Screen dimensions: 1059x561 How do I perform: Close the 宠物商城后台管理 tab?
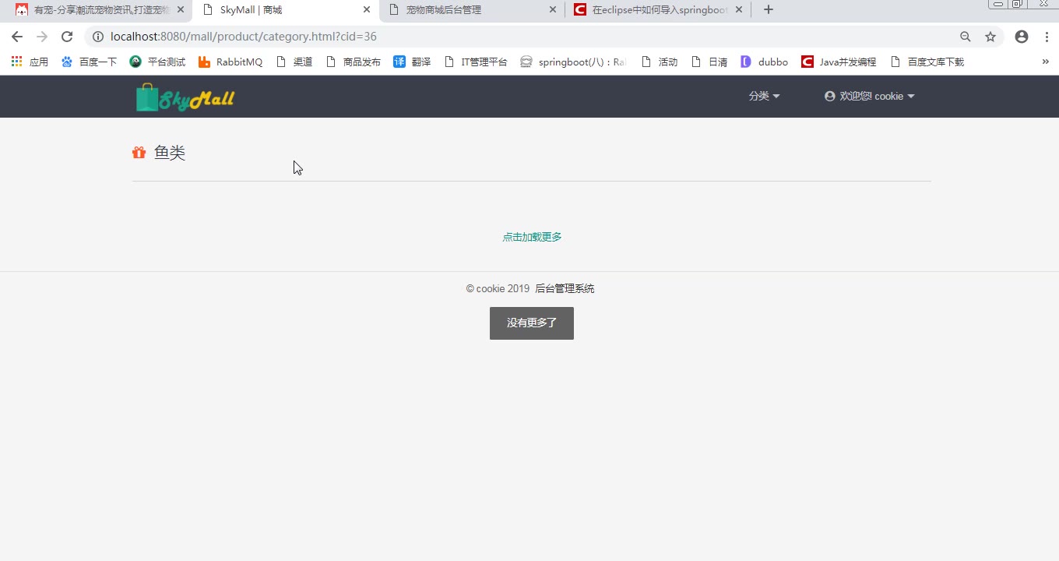point(553,10)
